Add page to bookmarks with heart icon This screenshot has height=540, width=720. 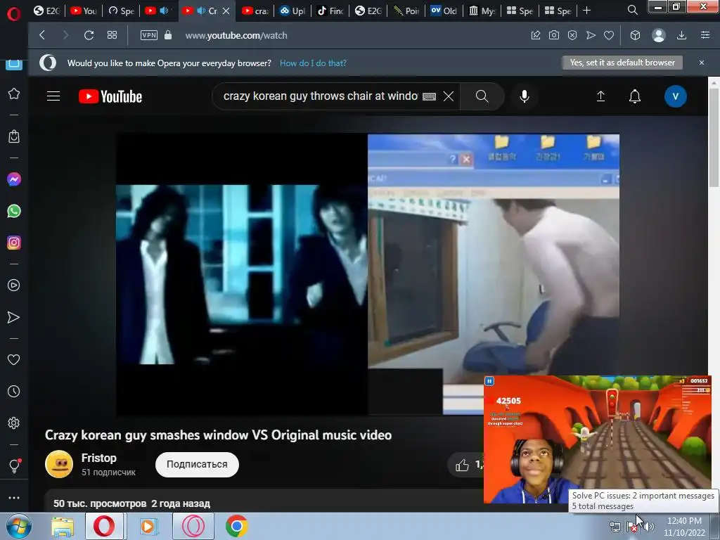609,35
